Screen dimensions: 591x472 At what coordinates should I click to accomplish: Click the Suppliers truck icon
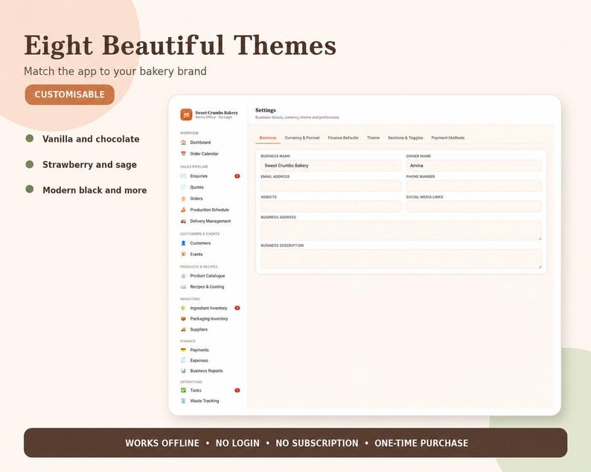point(183,329)
